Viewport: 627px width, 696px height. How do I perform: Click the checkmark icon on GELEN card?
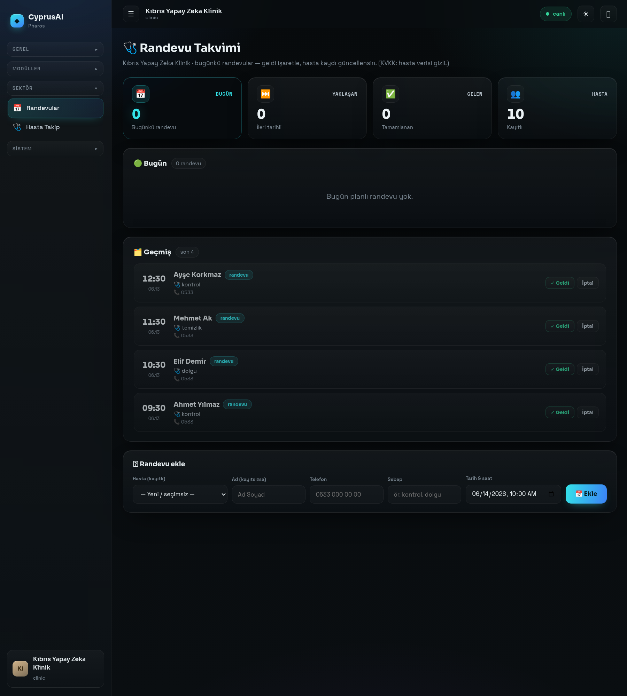[x=390, y=94]
